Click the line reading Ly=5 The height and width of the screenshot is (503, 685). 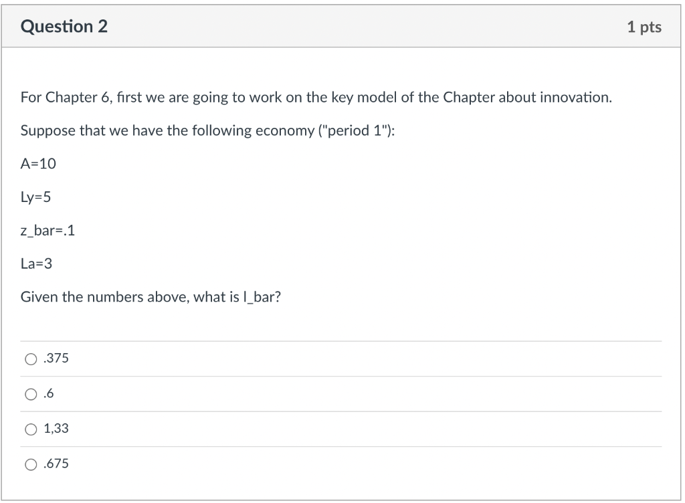pos(35,197)
